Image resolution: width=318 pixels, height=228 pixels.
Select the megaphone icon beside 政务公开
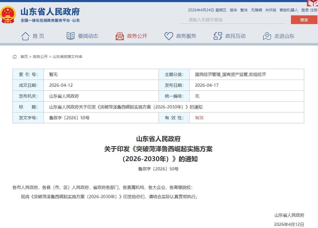coord(120,36)
